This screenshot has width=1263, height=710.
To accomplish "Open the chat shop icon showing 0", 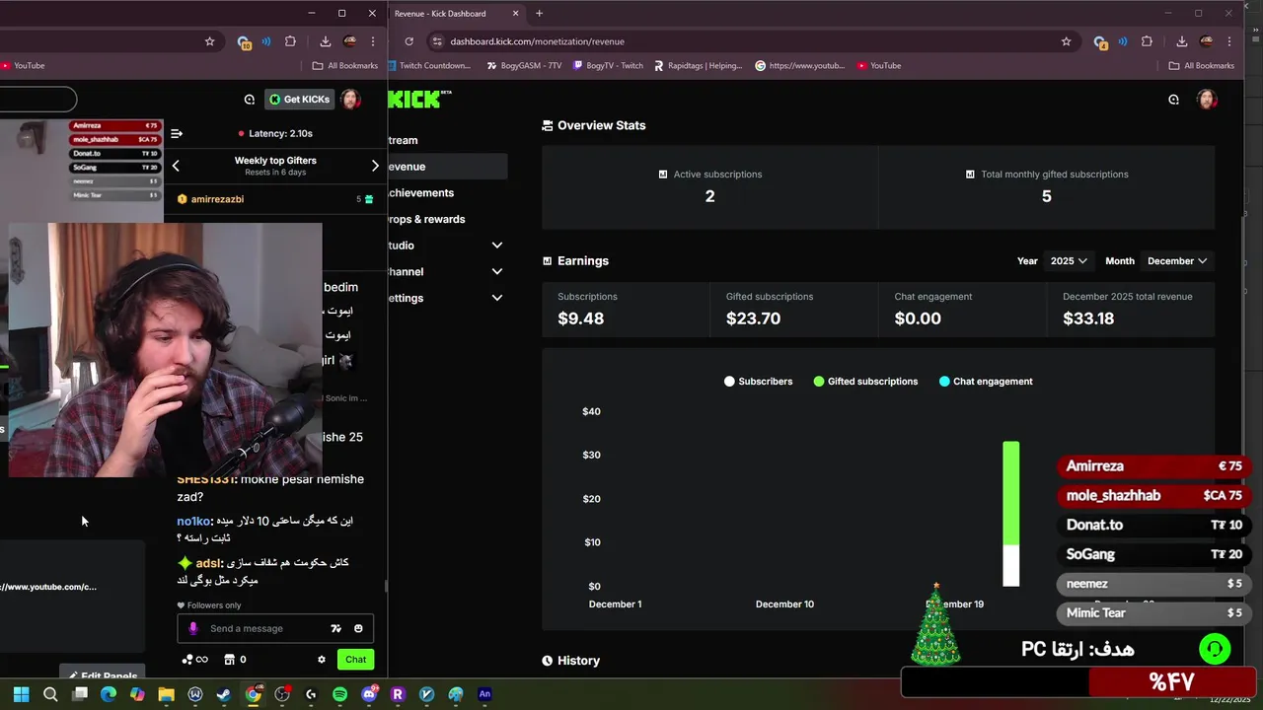I will (x=235, y=660).
